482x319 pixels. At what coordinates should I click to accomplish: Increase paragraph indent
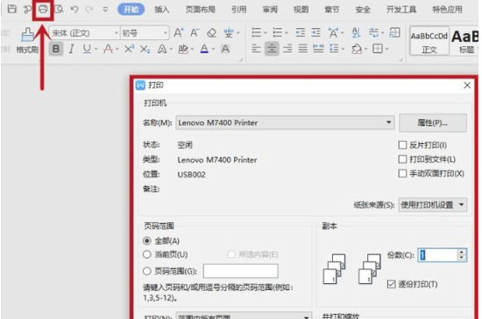coord(315,32)
